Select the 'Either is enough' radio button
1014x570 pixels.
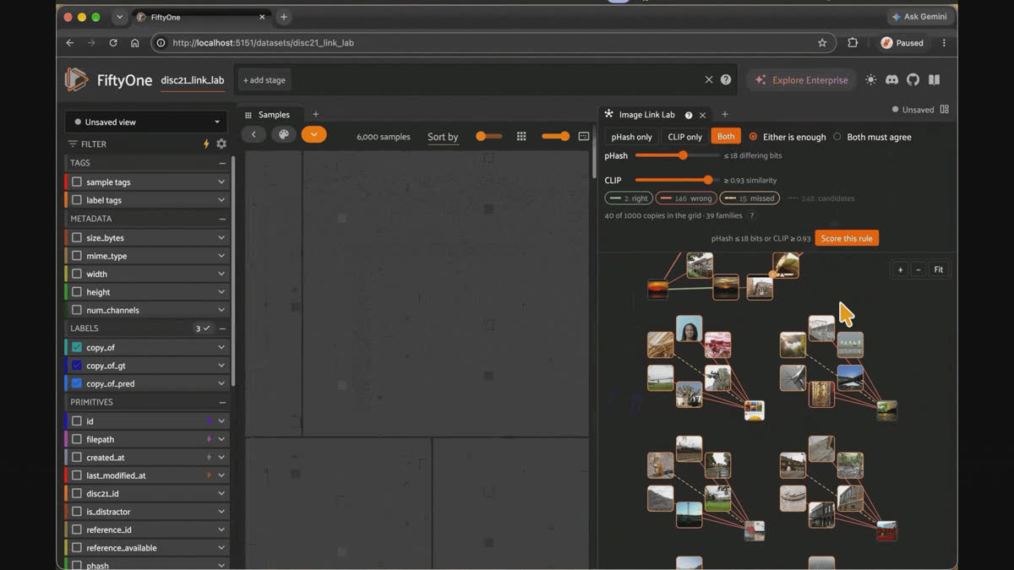(x=753, y=137)
